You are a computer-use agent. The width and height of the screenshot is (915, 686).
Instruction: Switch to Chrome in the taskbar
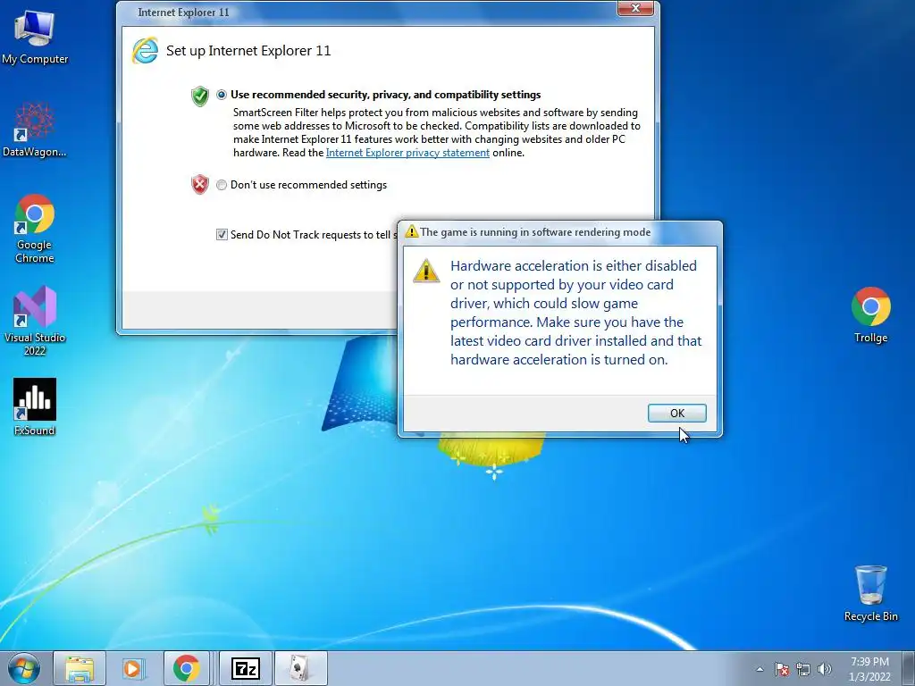click(186, 668)
